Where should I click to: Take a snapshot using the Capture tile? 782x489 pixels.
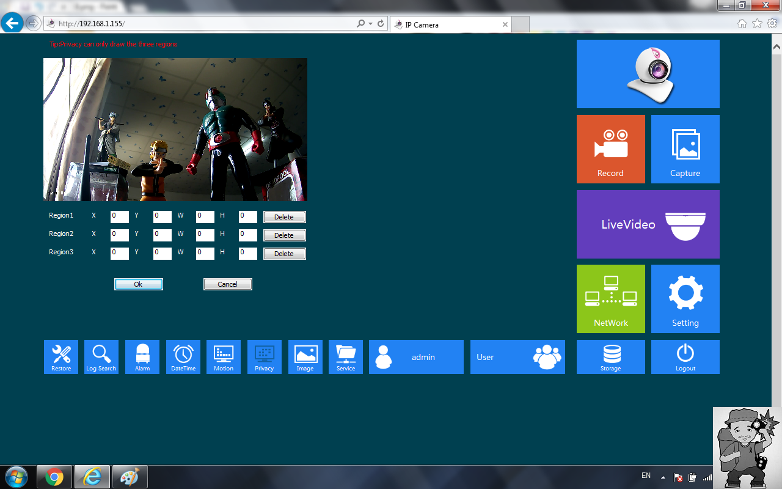point(685,149)
